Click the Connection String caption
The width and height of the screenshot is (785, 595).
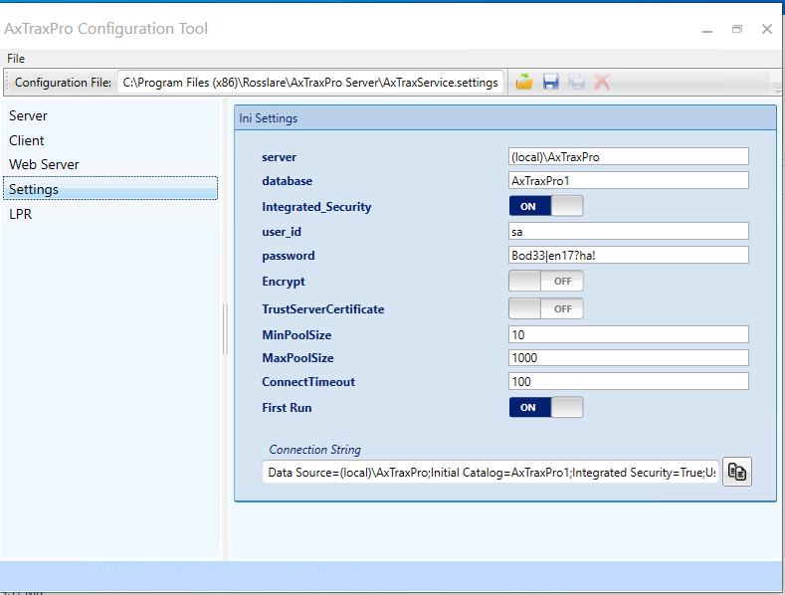coord(315,450)
